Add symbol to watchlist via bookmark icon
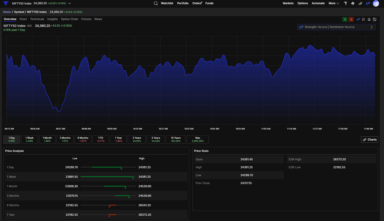The width and height of the screenshot is (384, 221). [363, 19]
